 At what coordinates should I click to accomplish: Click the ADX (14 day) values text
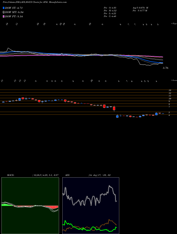[x=99, y=175]
